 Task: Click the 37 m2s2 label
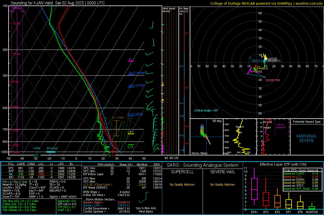point(52,148)
